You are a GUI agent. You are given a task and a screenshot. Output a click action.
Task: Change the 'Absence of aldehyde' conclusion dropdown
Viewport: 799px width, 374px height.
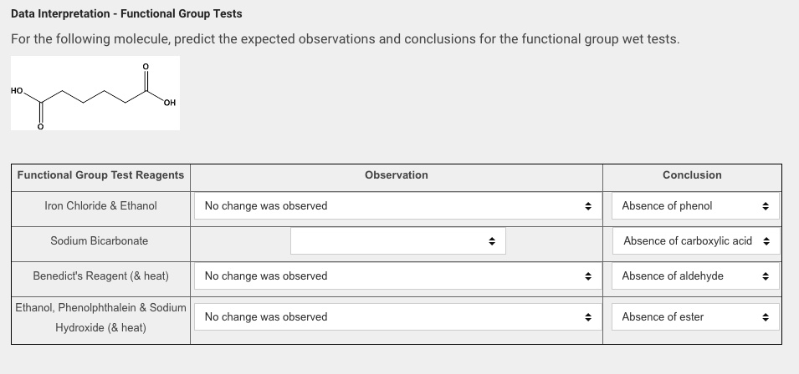tap(692, 275)
